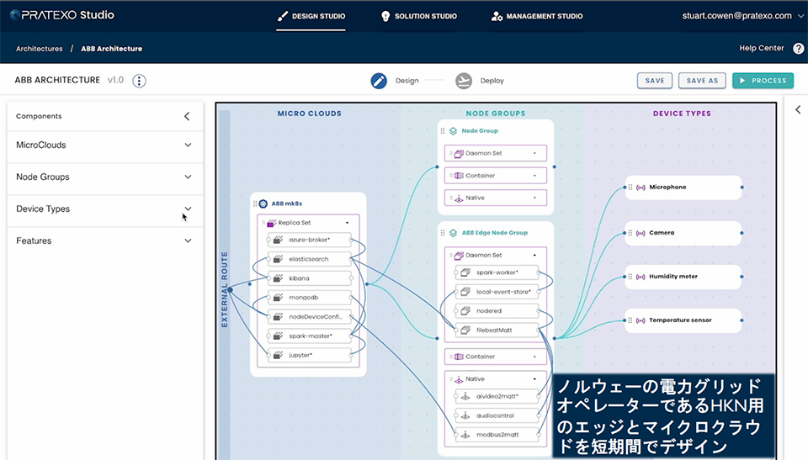Select the azure-broker* component
Image resolution: width=808 pixels, height=460 pixels.
point(310,240)
